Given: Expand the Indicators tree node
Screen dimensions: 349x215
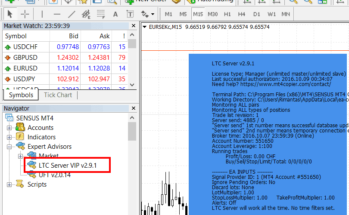Looking at the screenshot, I should 9,137.
